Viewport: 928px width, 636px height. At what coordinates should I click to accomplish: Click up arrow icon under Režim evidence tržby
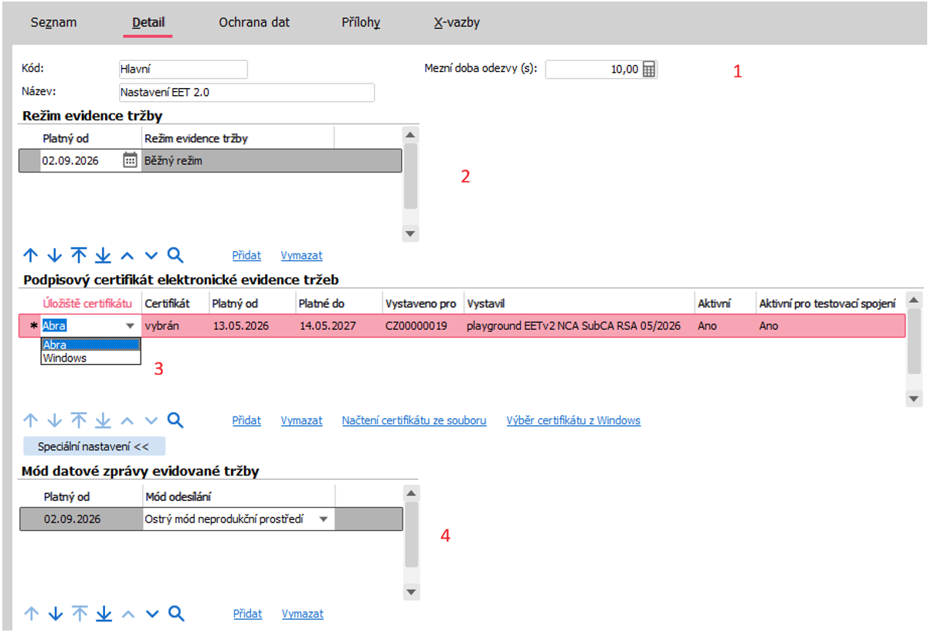pos(31,255)
